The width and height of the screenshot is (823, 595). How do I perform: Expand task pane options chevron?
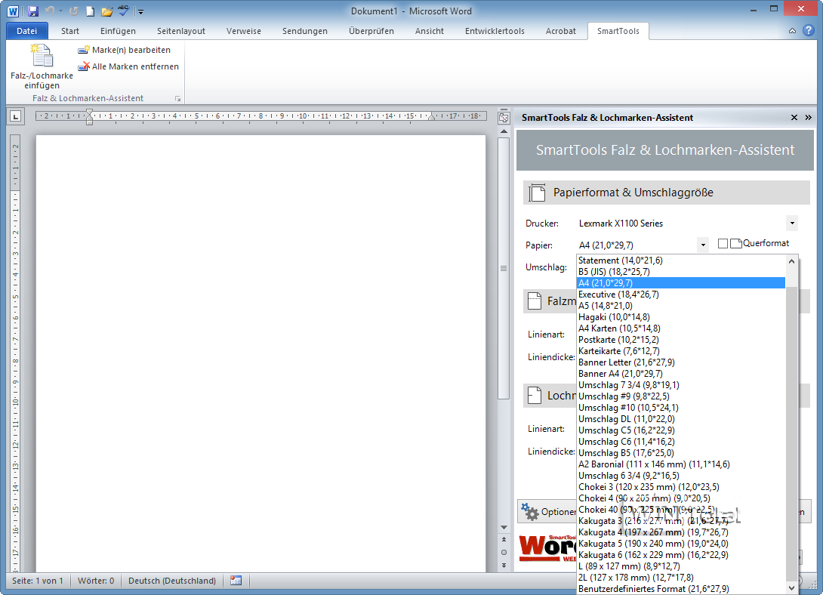point(809,118)
